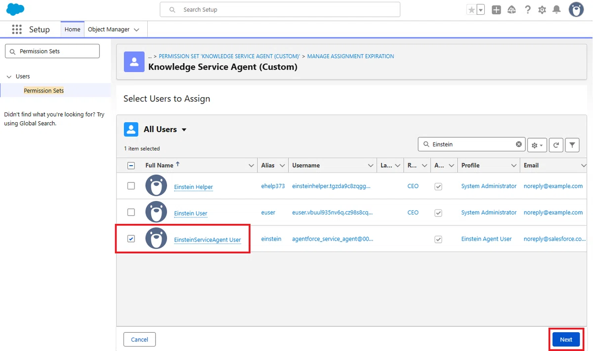Viewport: 593px width, 351px height.
Task: Select the Einstein User row checkbox
Action: pyautogui.click(x=131, y=212)
